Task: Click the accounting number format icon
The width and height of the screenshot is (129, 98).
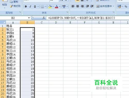Action: 119,6
